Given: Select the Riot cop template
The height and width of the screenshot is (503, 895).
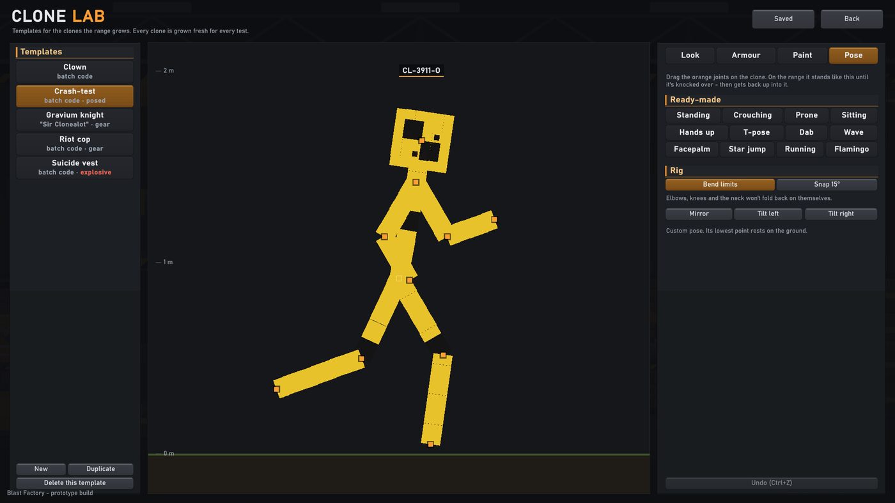Looking at the screenshot, I should pos(75,144).
